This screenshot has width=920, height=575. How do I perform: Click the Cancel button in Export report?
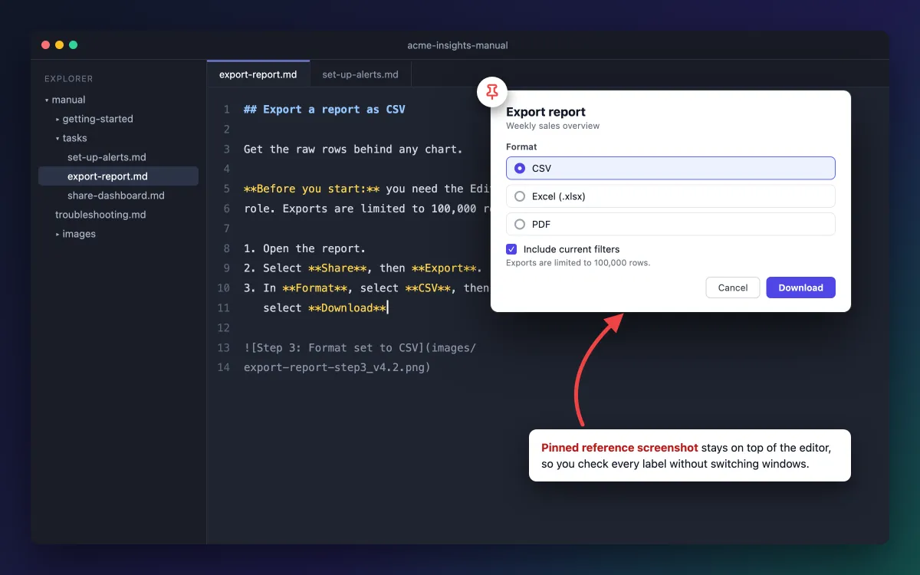click(733, 287)
